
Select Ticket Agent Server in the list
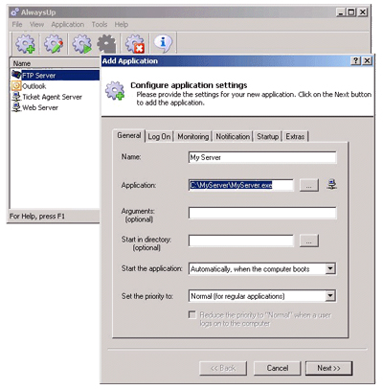52,97
